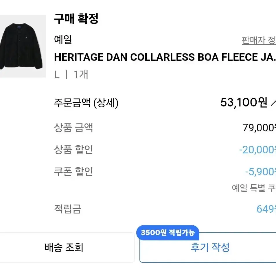Tap the 예일 특별 쿠폰 coupon name text
Image resolution: width=276 pixels, height=276 pixels.
click(254, 188)
